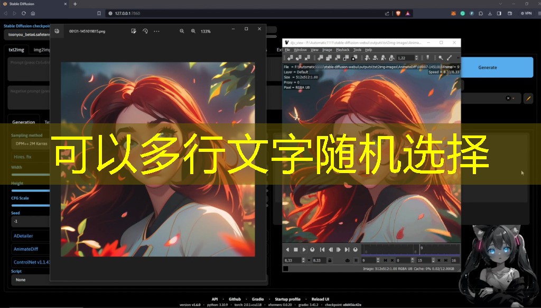Open the checkpoint dropdown toonyou_beta6

coord(27,34)
